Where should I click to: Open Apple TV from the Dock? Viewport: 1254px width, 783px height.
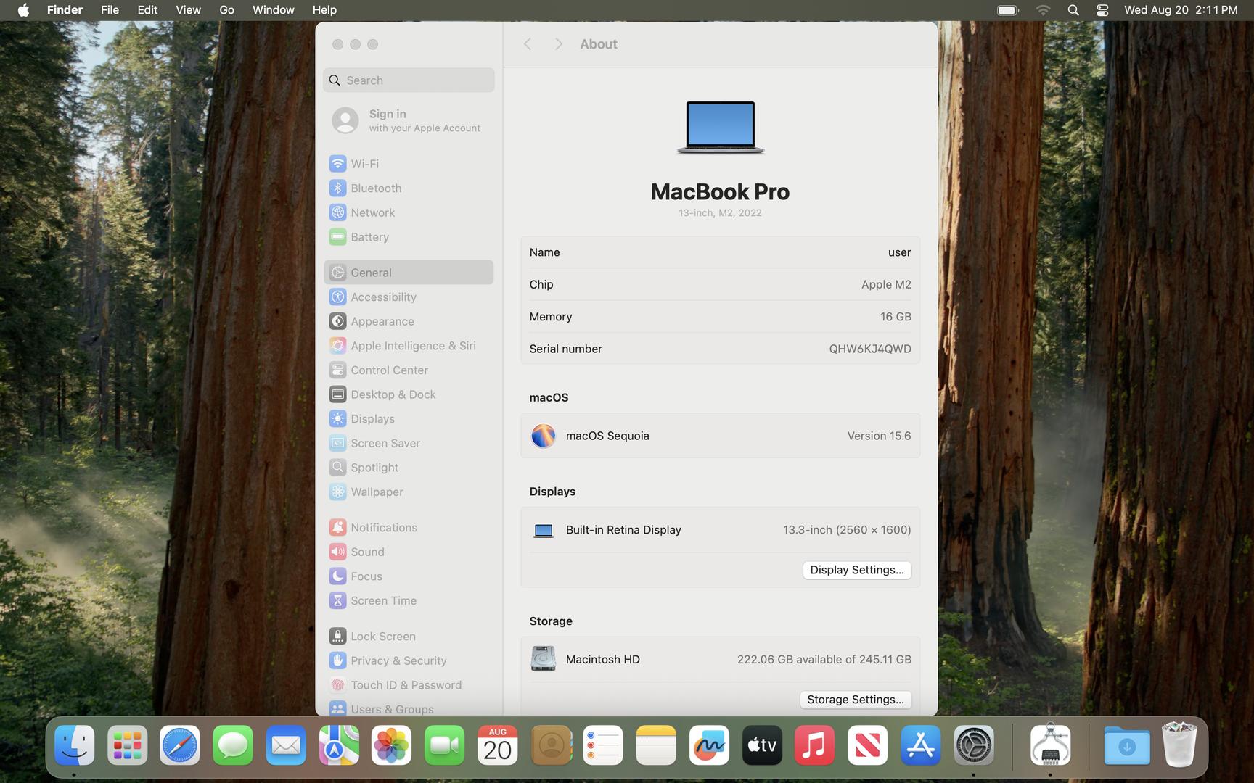762,745
